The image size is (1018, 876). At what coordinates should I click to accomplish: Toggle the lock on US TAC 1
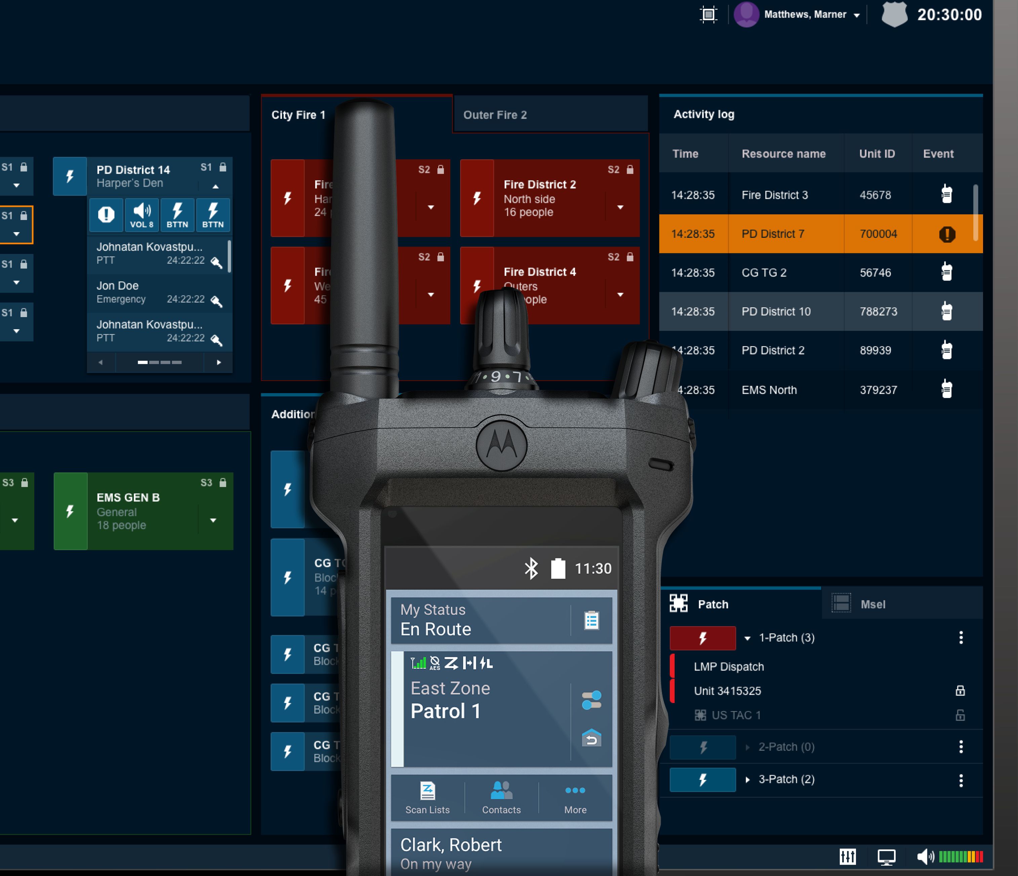pyautogui.click(x=960, y=715)
